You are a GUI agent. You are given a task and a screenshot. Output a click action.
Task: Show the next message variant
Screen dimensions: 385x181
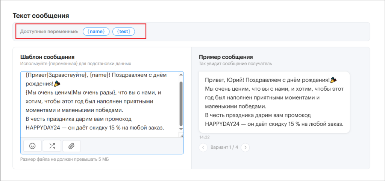click(245, 148)
